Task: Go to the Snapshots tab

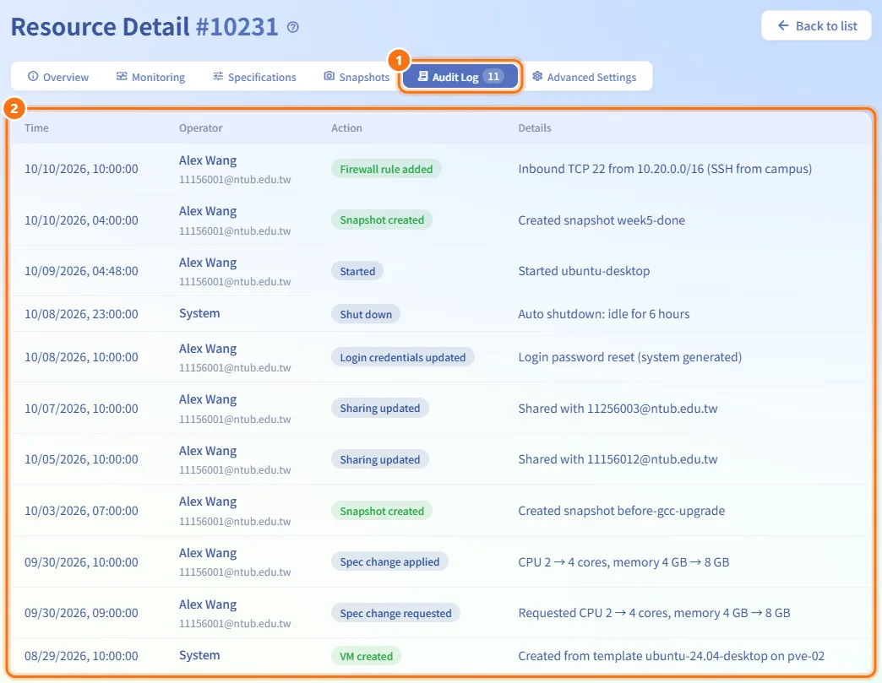Action: point(357,77)
